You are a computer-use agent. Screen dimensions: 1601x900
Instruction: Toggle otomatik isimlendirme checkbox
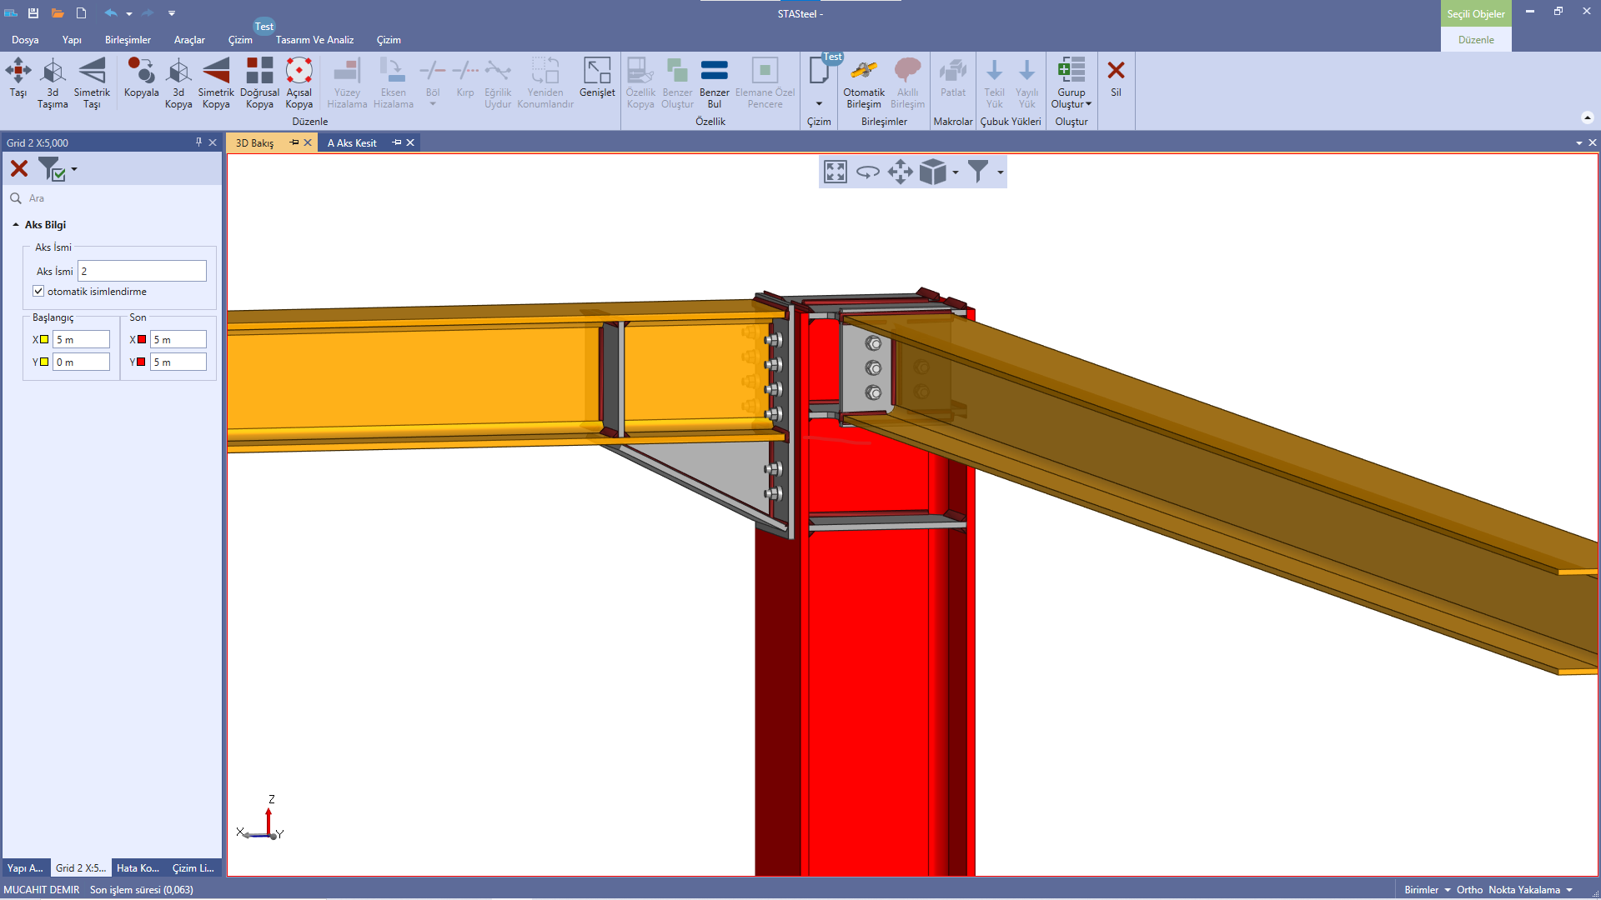tap(38, 291)
